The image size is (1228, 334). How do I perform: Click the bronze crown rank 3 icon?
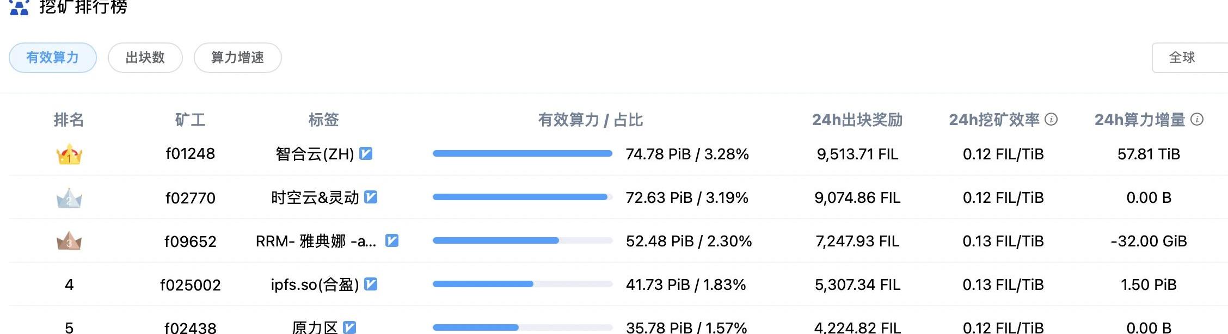coord(69,241)
